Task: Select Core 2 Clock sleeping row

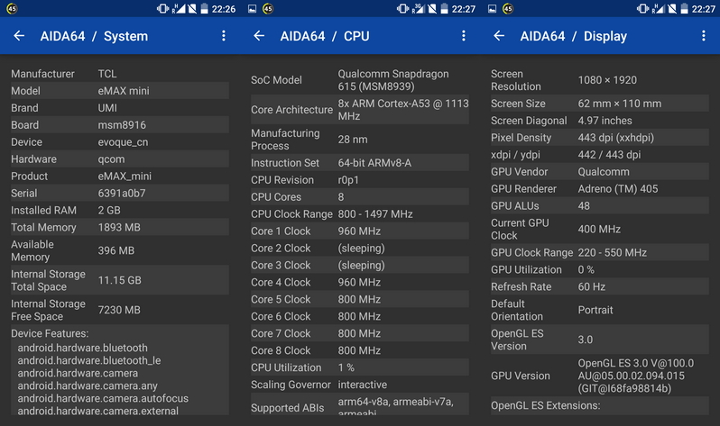Action: coord(360,248)
